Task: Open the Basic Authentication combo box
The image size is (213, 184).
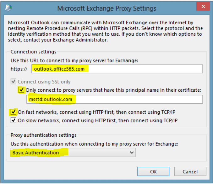Action: (73, 152)
